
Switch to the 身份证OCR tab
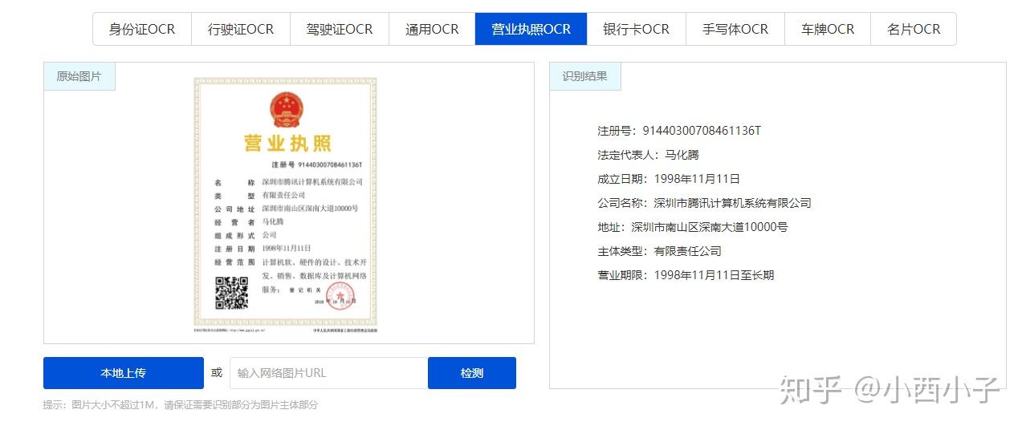click(142, 29)
